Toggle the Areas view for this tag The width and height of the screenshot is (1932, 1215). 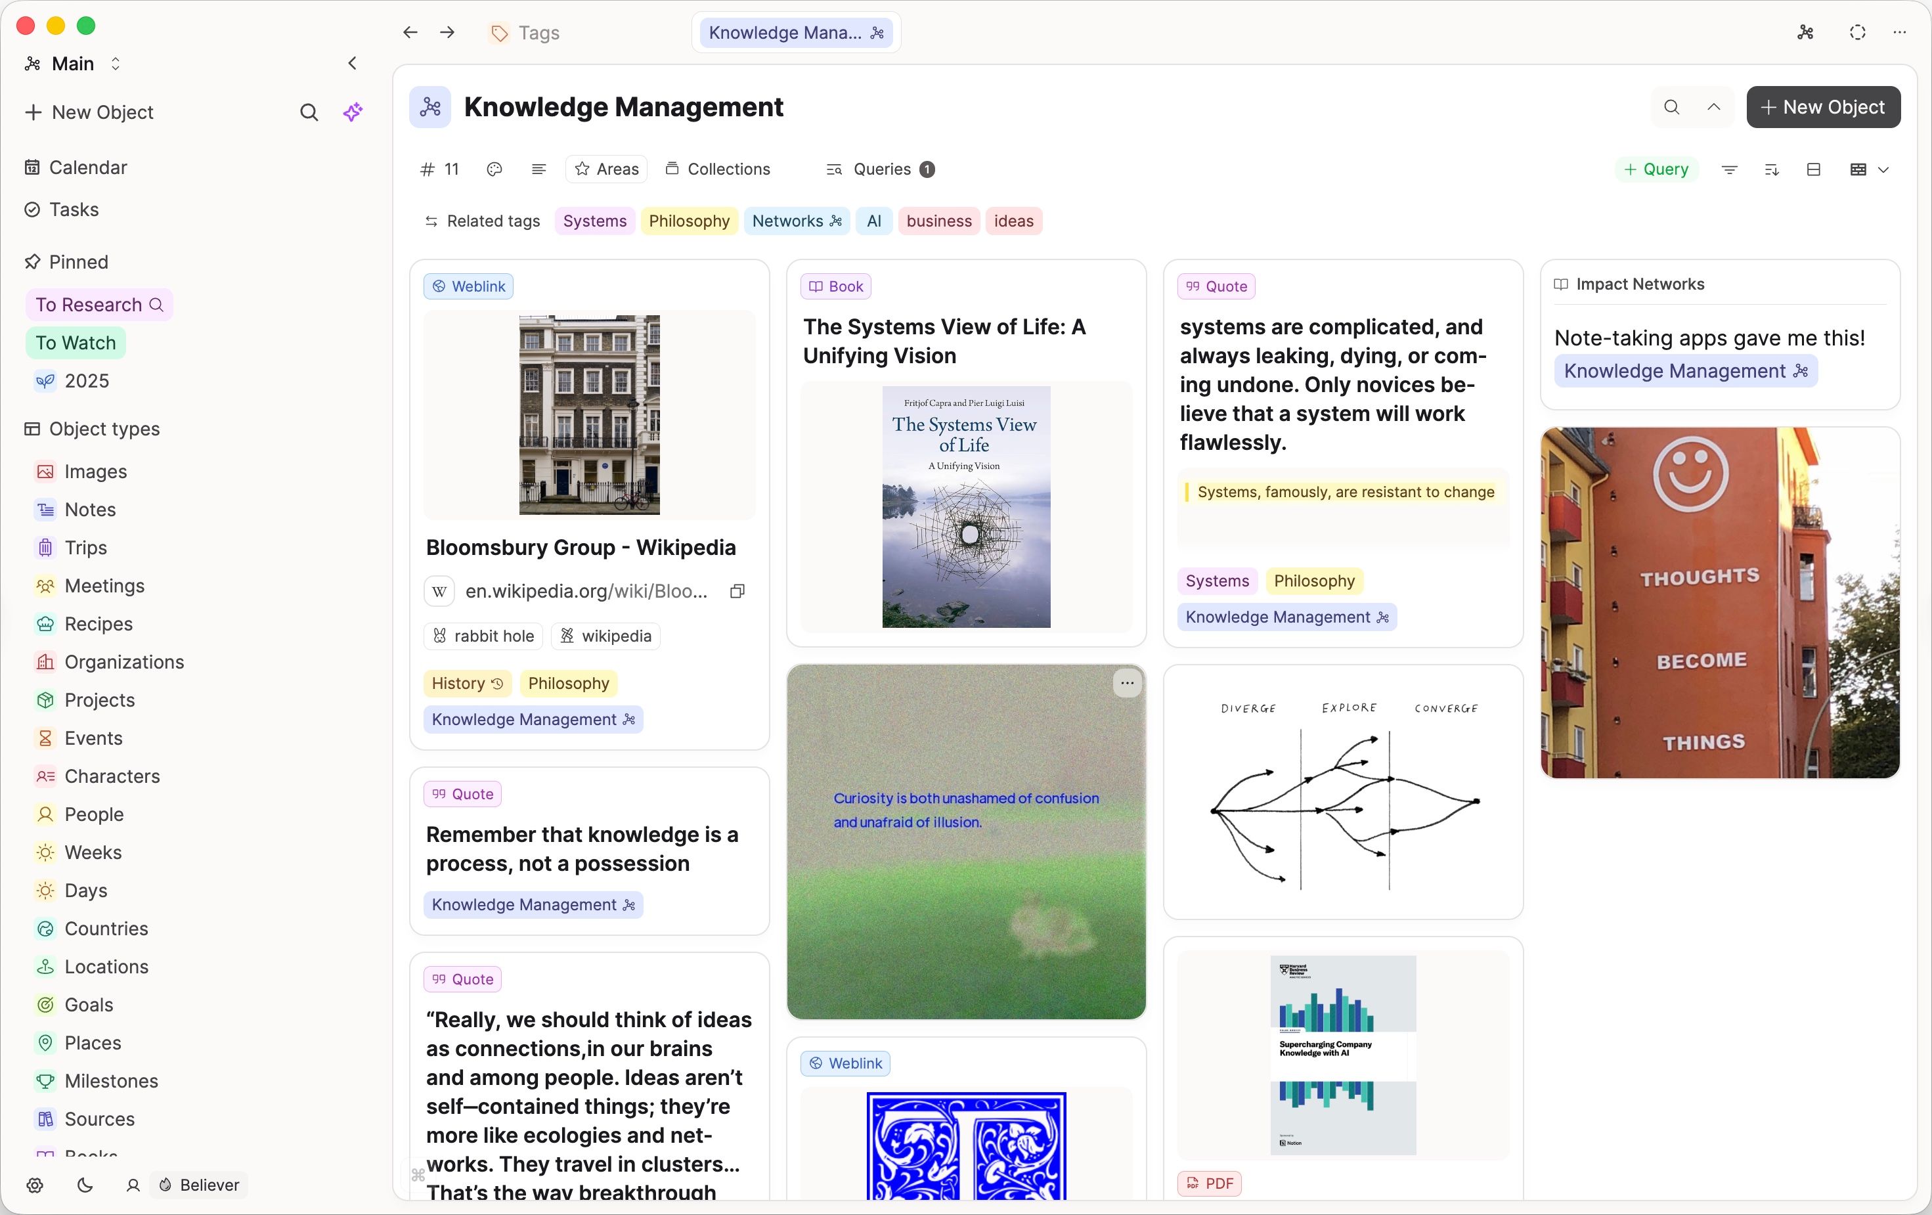point(605,169)
